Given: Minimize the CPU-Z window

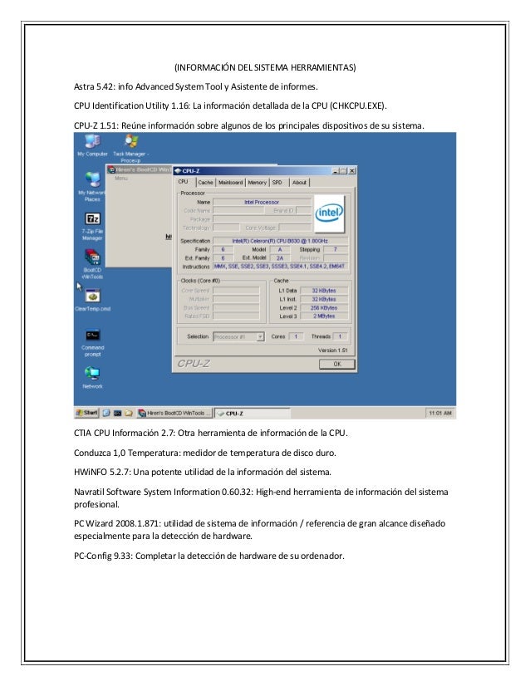Looking at the screenshot, I should click(x=336, y=171).
